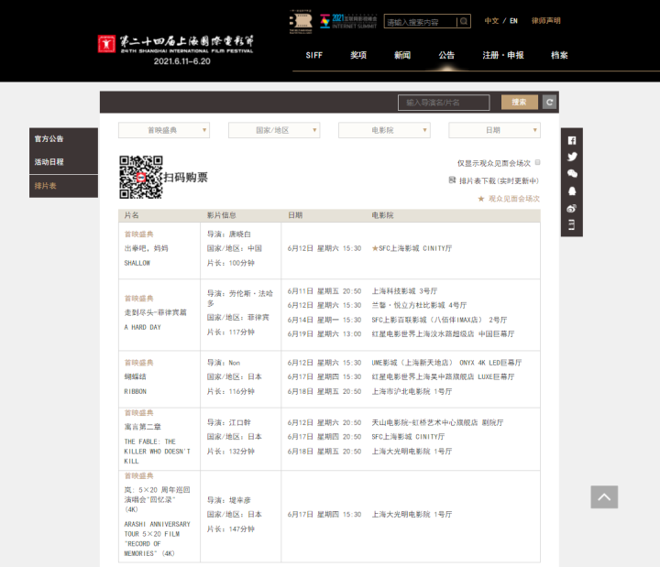This screenshot has height=567, width=660.
Task: Click 兰馨·悦立方杜比影城 4号厅 screening
Action: coord(419,305)
